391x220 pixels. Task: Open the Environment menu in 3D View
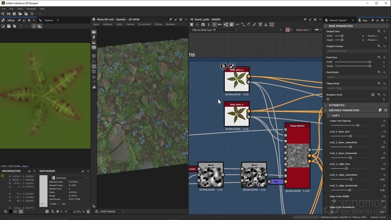tap(144, 24)
